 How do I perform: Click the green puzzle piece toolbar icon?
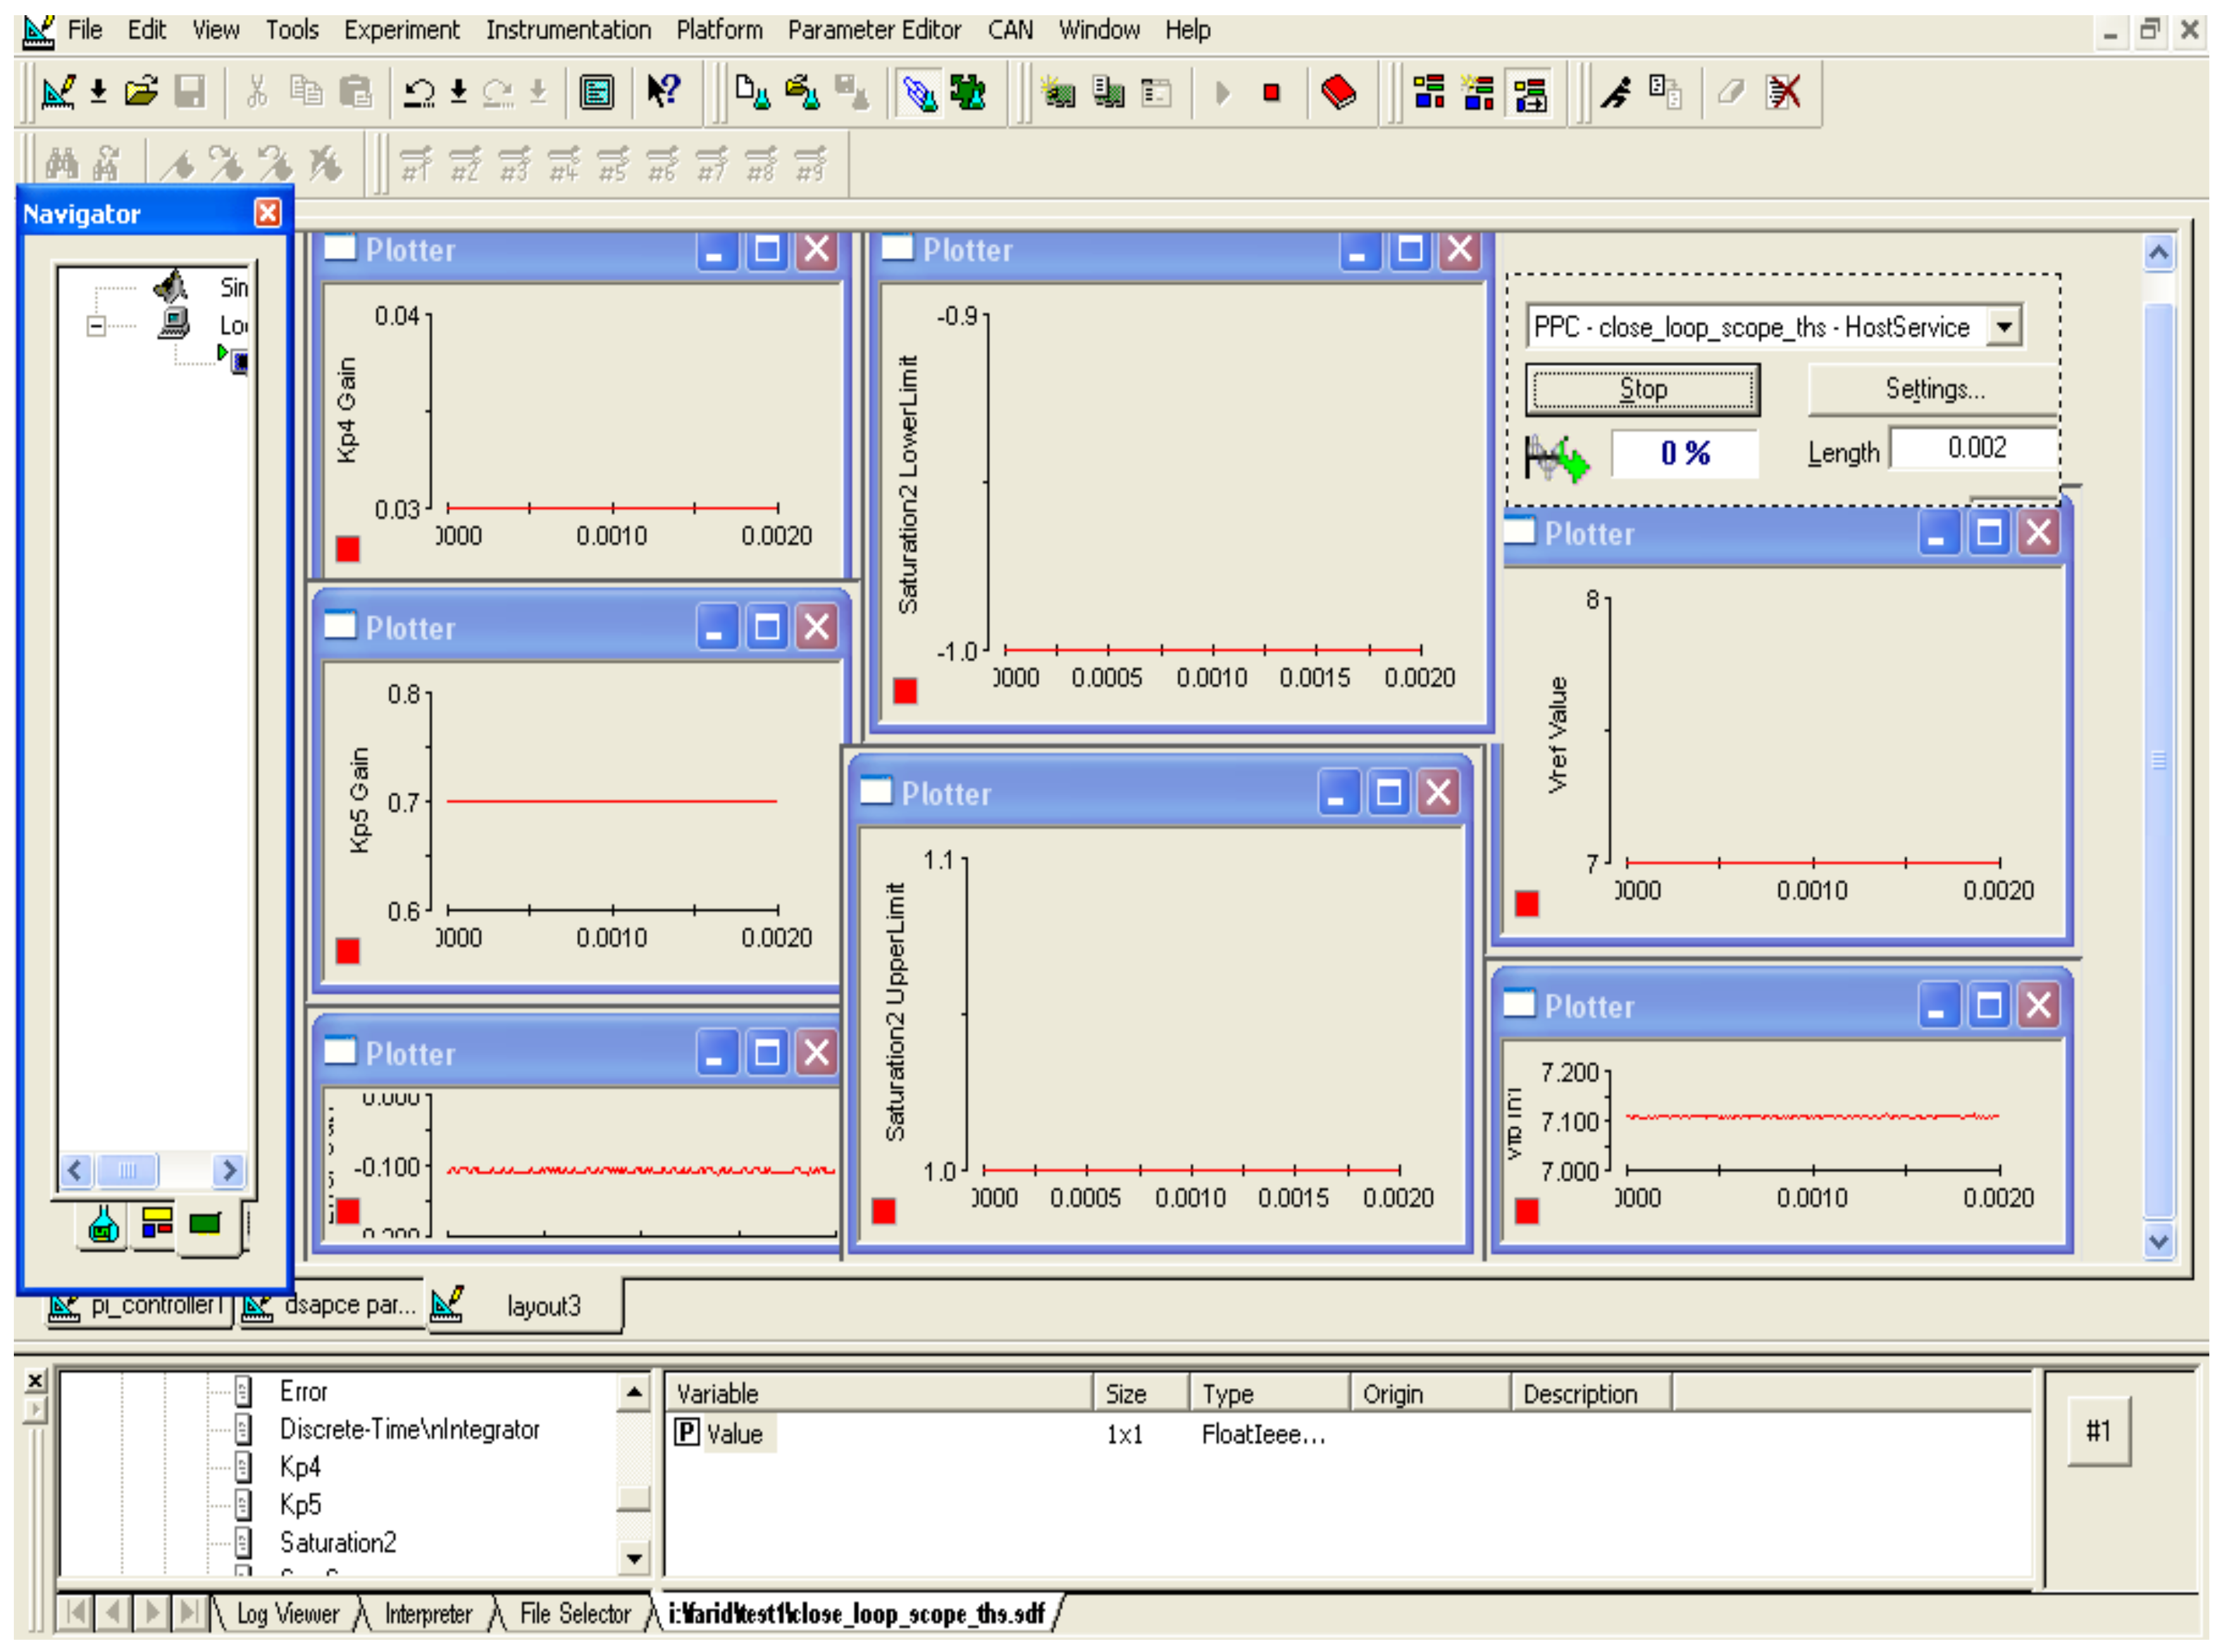coord(967,93)
